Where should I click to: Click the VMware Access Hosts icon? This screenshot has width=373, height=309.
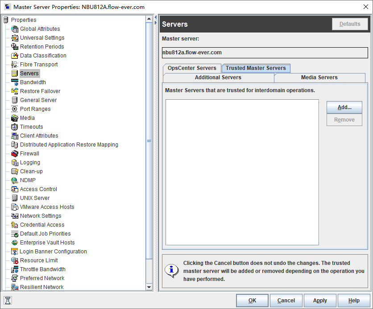coord(15,207)
